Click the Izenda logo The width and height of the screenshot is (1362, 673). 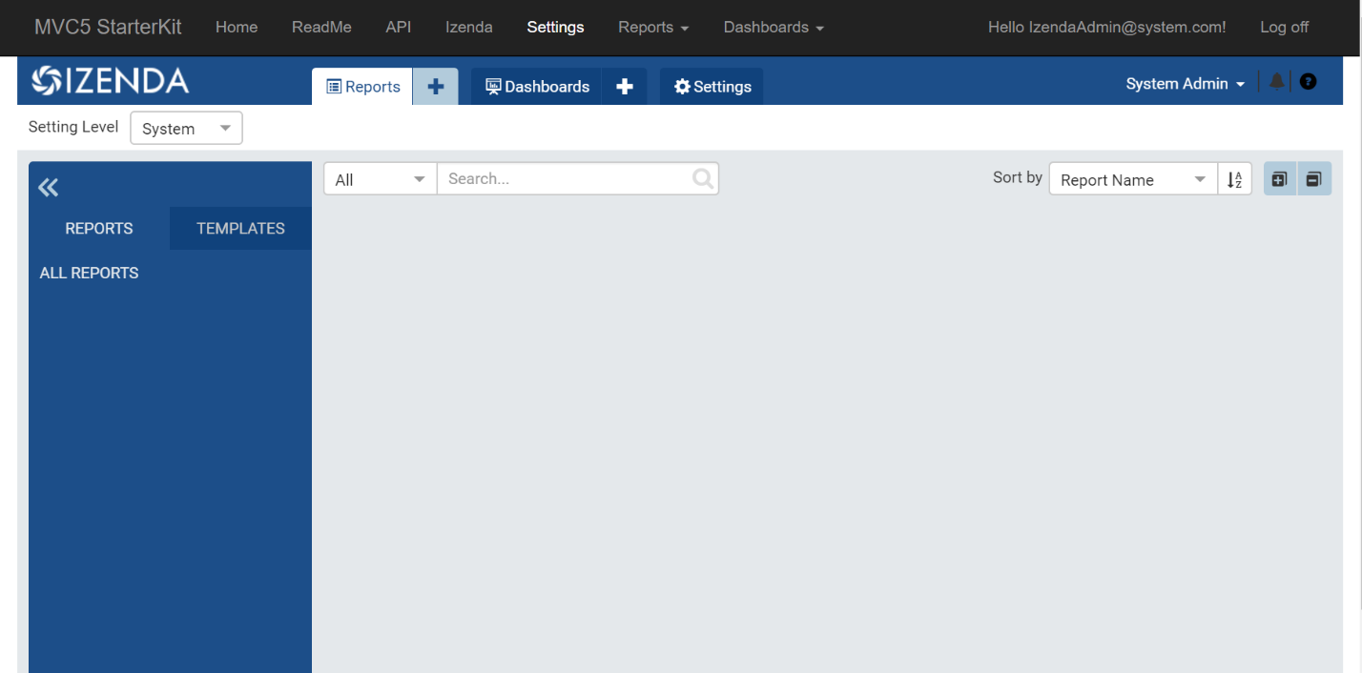point(110,81)
